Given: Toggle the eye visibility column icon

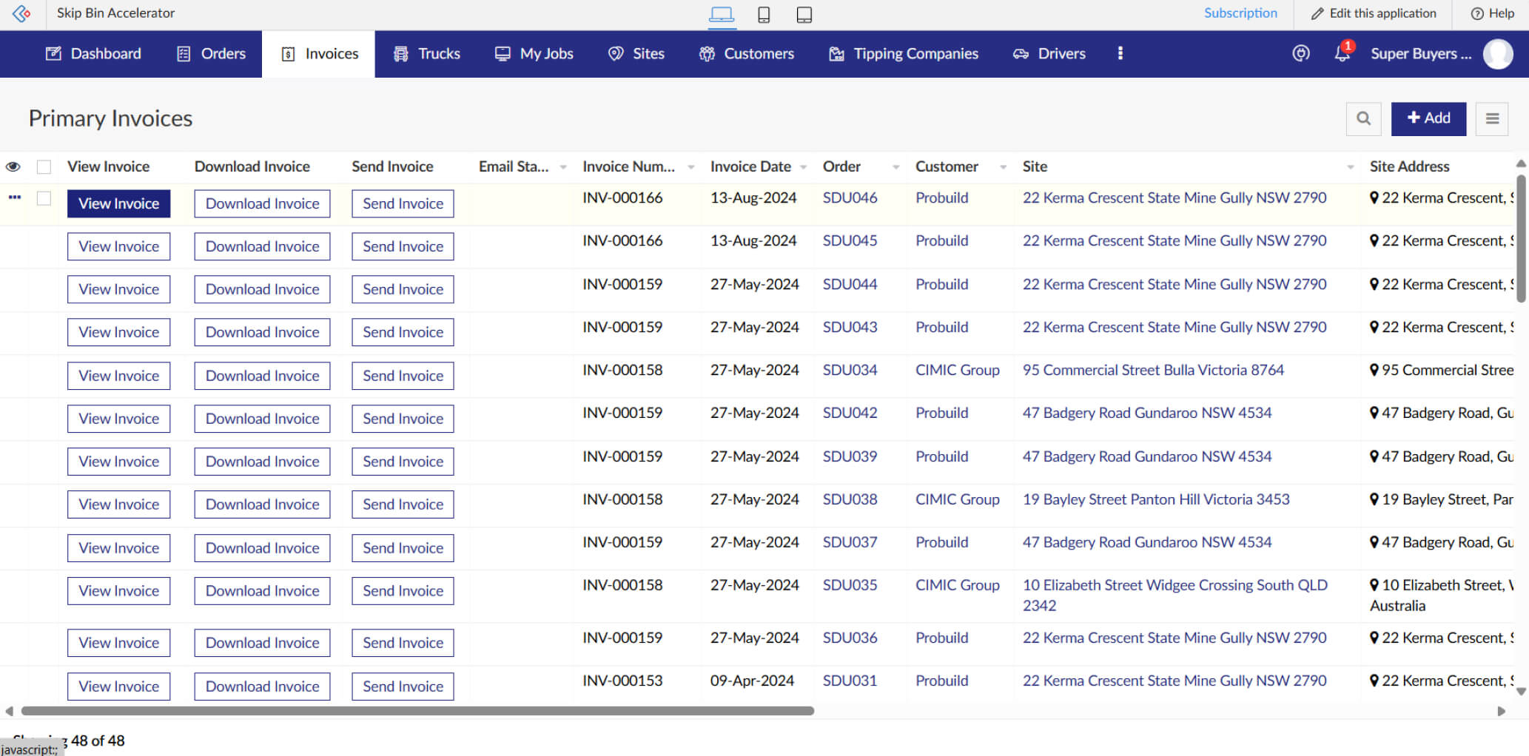Looking at the screenshot, I should pyautogui.click(x=13, y=167).
